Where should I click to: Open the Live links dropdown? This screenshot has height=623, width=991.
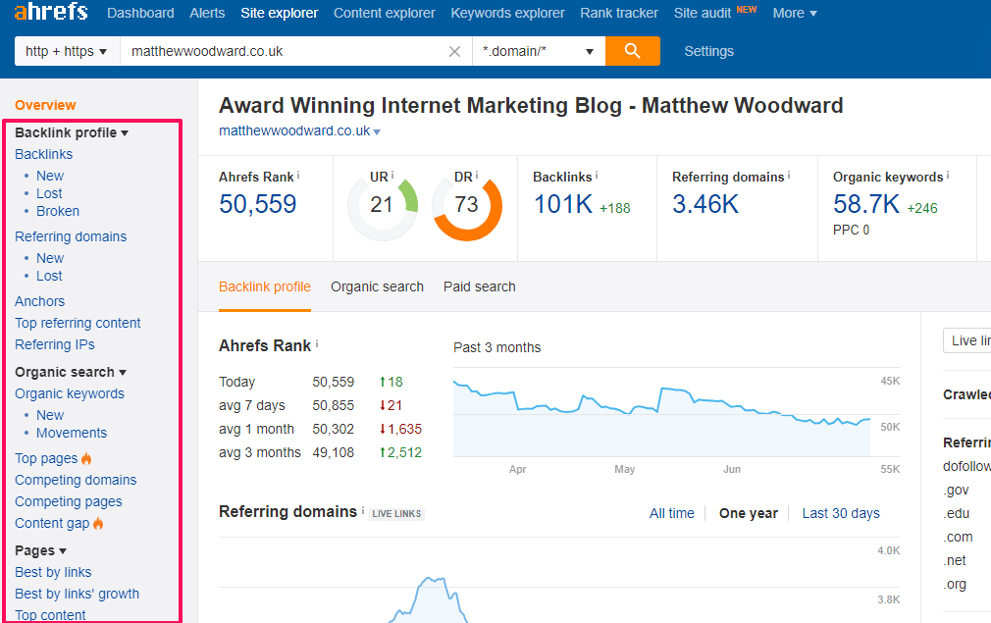(967, 340)
